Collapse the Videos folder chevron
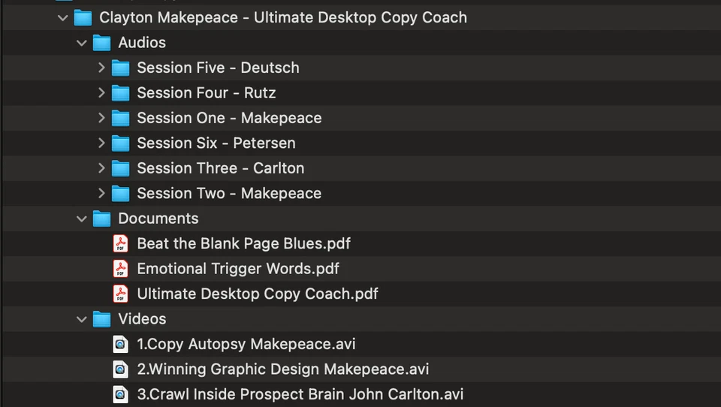Screen dimensions: 721x407 click(82, 319)
